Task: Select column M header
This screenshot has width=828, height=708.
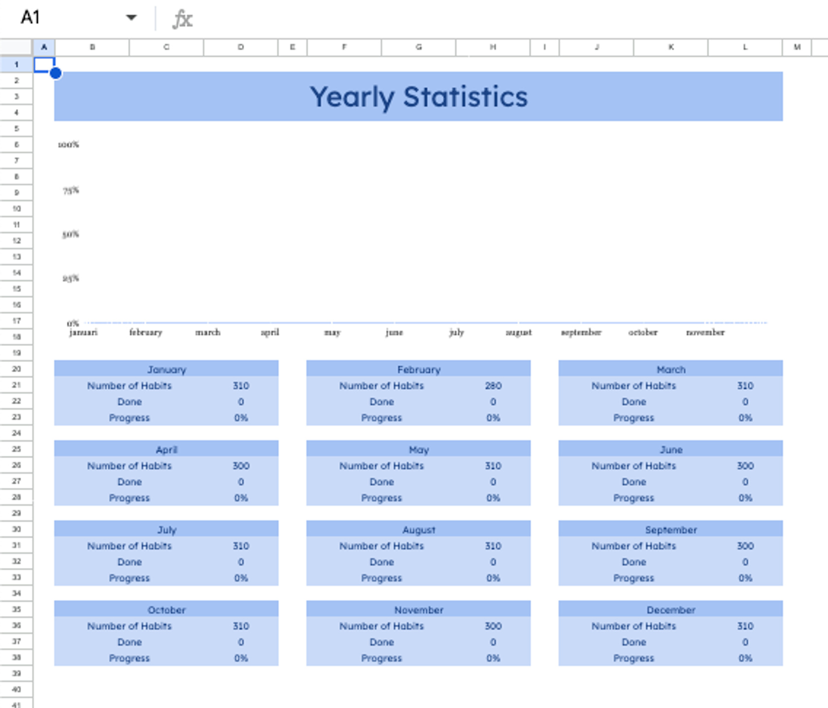Action: (797, 47)
